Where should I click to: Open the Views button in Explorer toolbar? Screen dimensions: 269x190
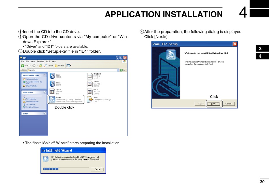[x=69, y=66]
